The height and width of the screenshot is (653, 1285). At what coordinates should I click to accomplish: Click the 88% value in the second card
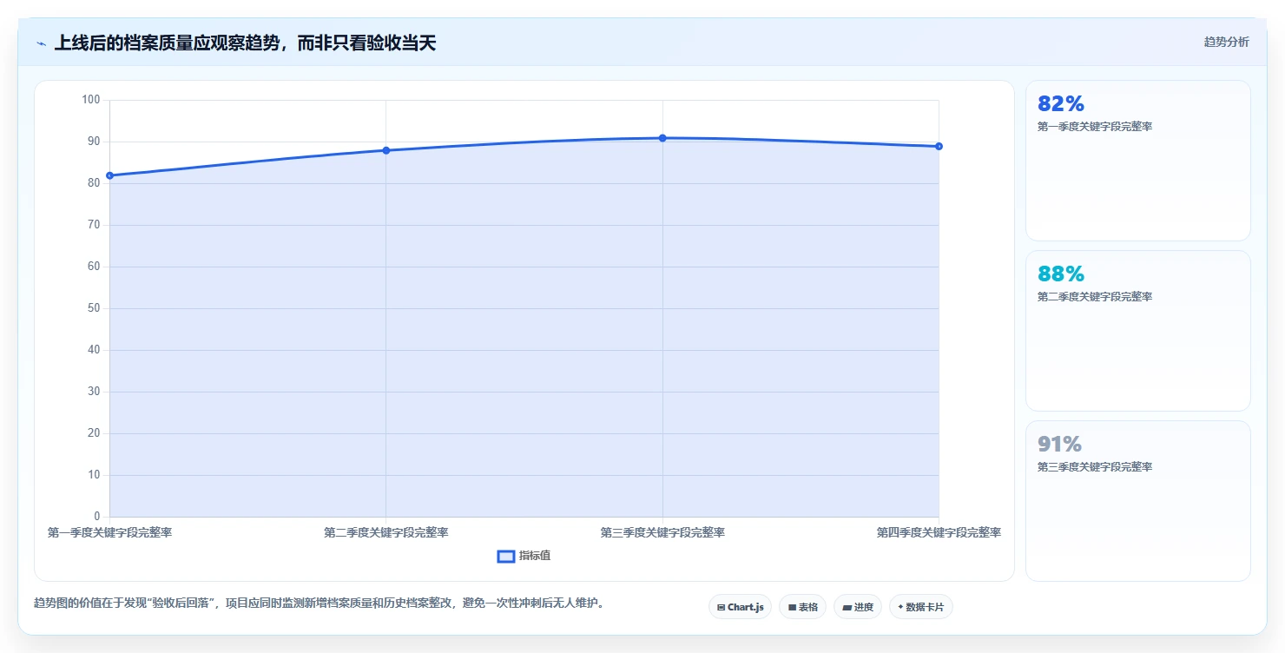pos(1061,274)
